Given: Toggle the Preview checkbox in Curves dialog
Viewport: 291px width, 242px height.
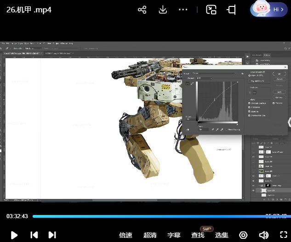Looking at the screenshot, I should point(274,103).
